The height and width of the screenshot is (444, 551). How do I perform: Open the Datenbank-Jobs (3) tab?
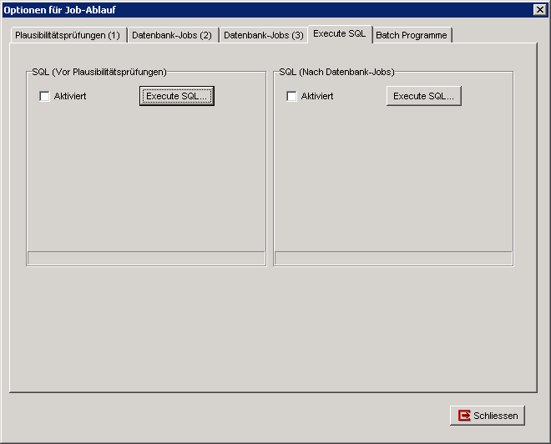click(x=264, y=35)
